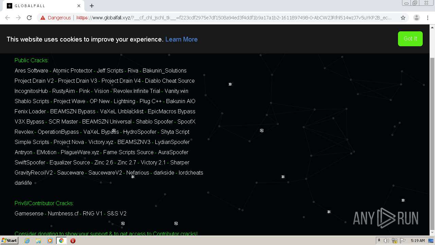
Task: Open Shyta Script entry
Action: tap(175, 132)
